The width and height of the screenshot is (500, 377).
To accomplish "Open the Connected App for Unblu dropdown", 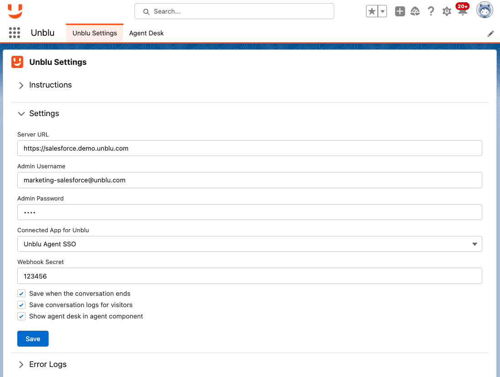I will click(x=475, y=244).
